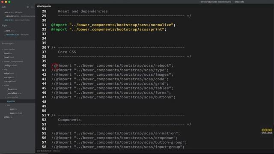Click the forms import on line 46
This screenshot has width=274, height=154.
111,92
